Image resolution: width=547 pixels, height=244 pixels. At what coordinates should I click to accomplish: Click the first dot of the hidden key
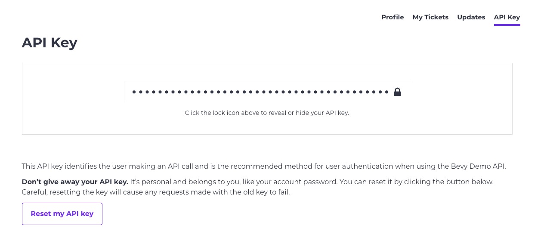coord(134,92)
